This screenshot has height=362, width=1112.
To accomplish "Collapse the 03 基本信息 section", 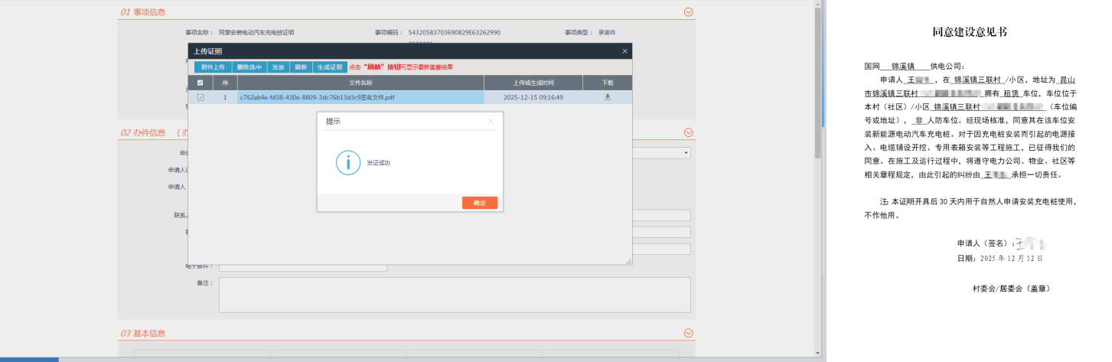I will [688, 333].
